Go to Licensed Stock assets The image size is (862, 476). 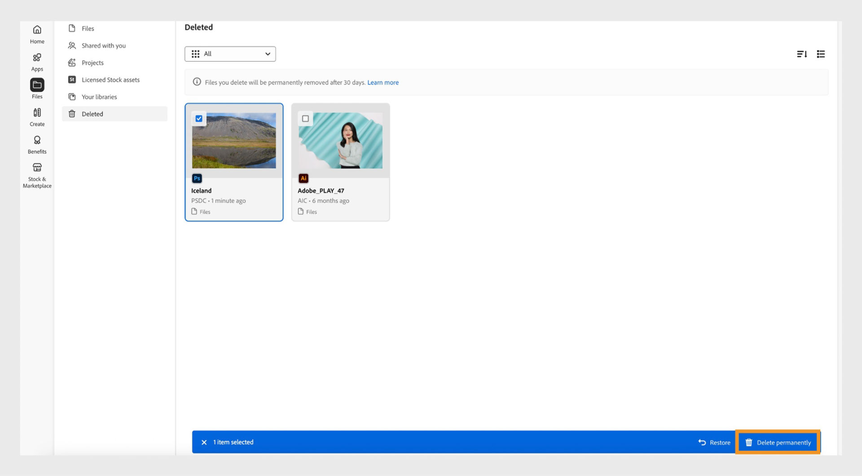click(x=110, y=79)
